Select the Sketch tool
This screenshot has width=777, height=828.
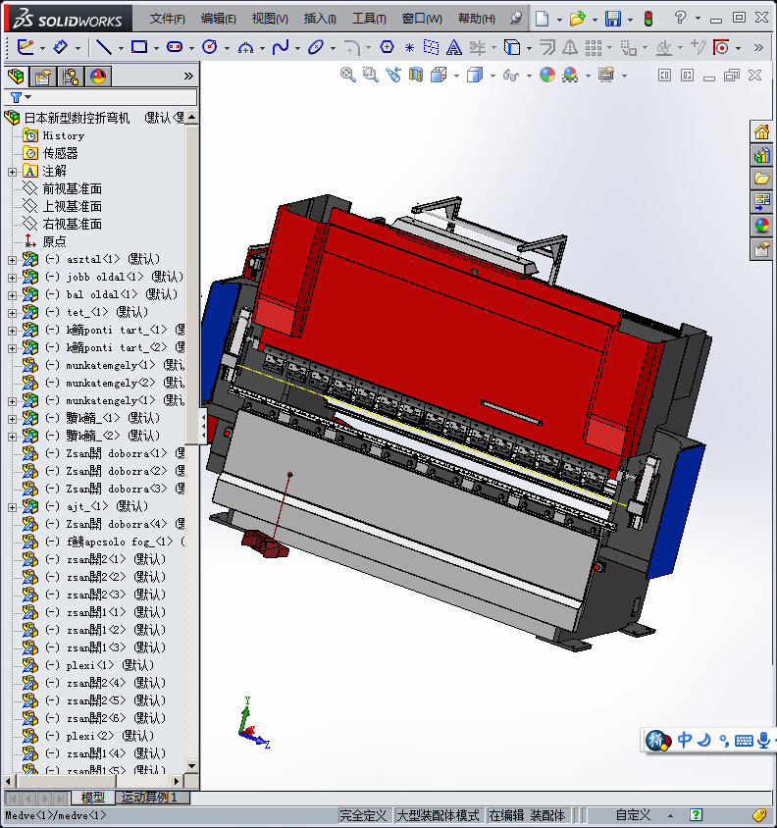tap(26, 47)
